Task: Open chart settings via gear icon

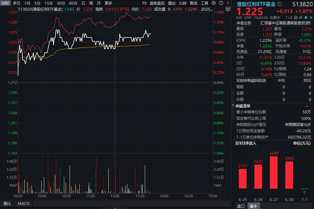Action: coord(214,3)
